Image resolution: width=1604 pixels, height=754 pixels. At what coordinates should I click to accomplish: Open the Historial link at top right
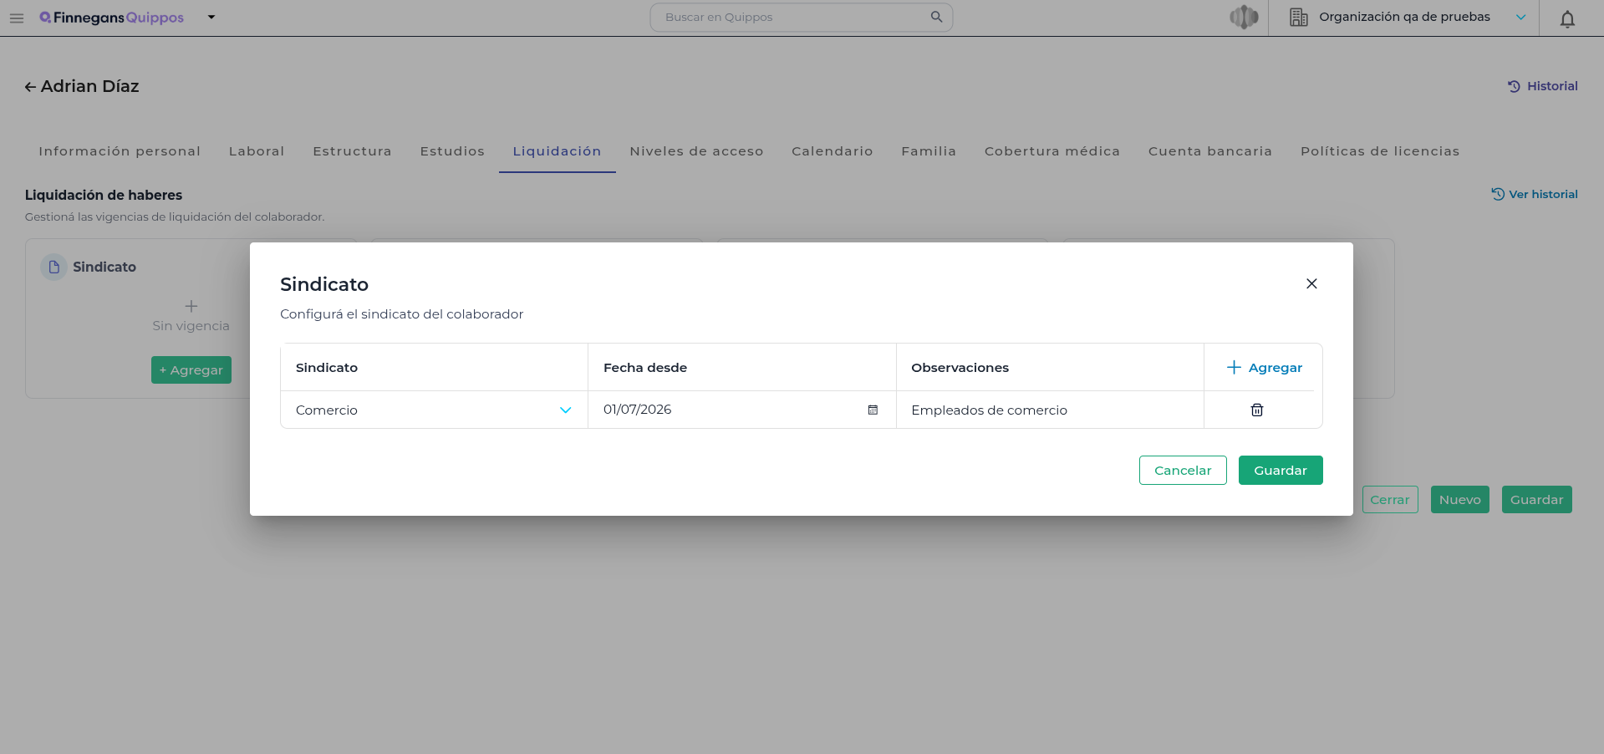click(x=1543, y=86)
